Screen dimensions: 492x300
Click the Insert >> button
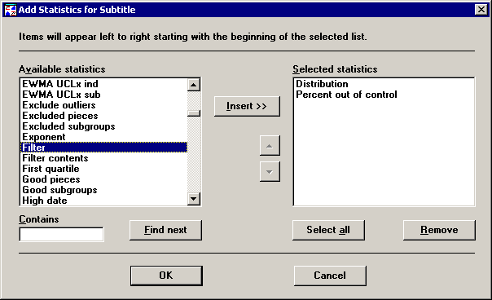[x=247, y=106]
